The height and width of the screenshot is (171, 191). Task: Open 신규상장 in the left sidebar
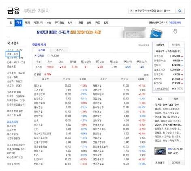11,130
